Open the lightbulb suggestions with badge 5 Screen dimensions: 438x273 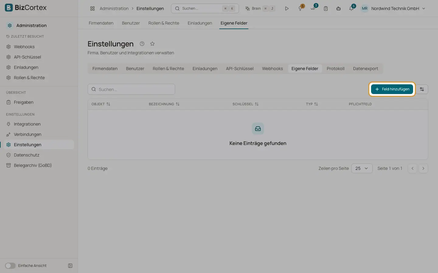pos(301,8)
